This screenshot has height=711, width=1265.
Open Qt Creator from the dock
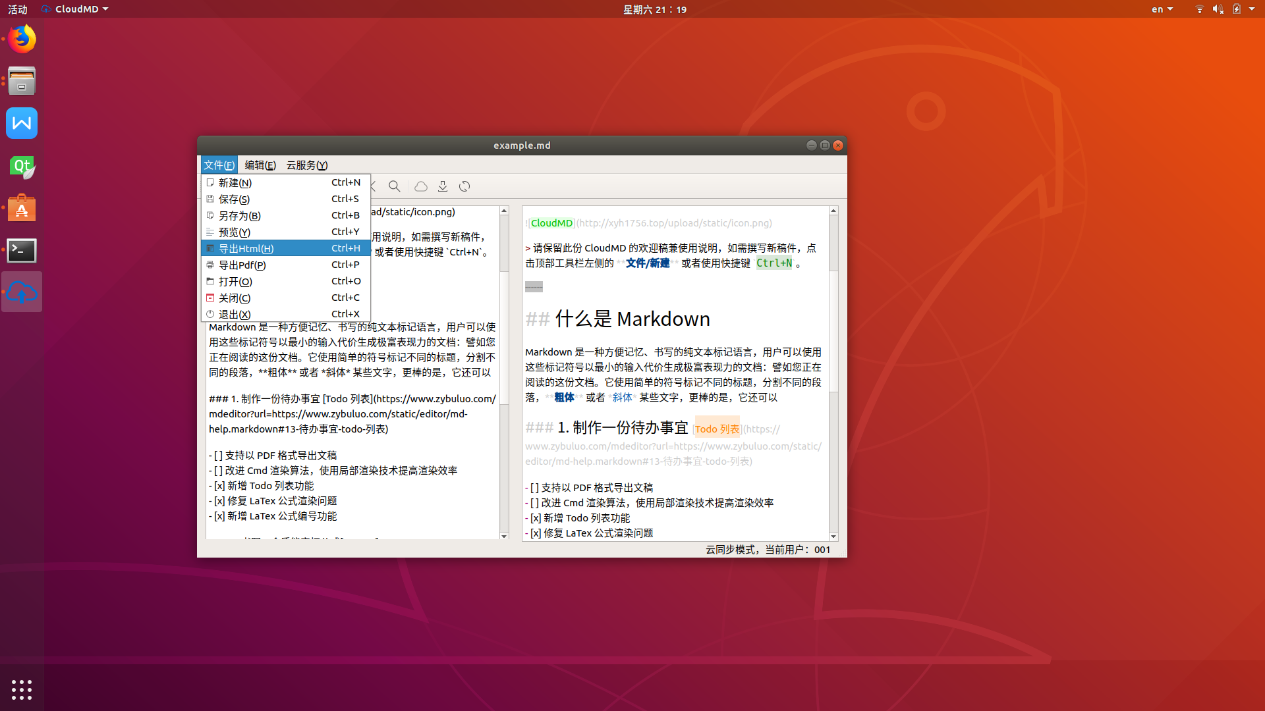click(x=22, y=166)
